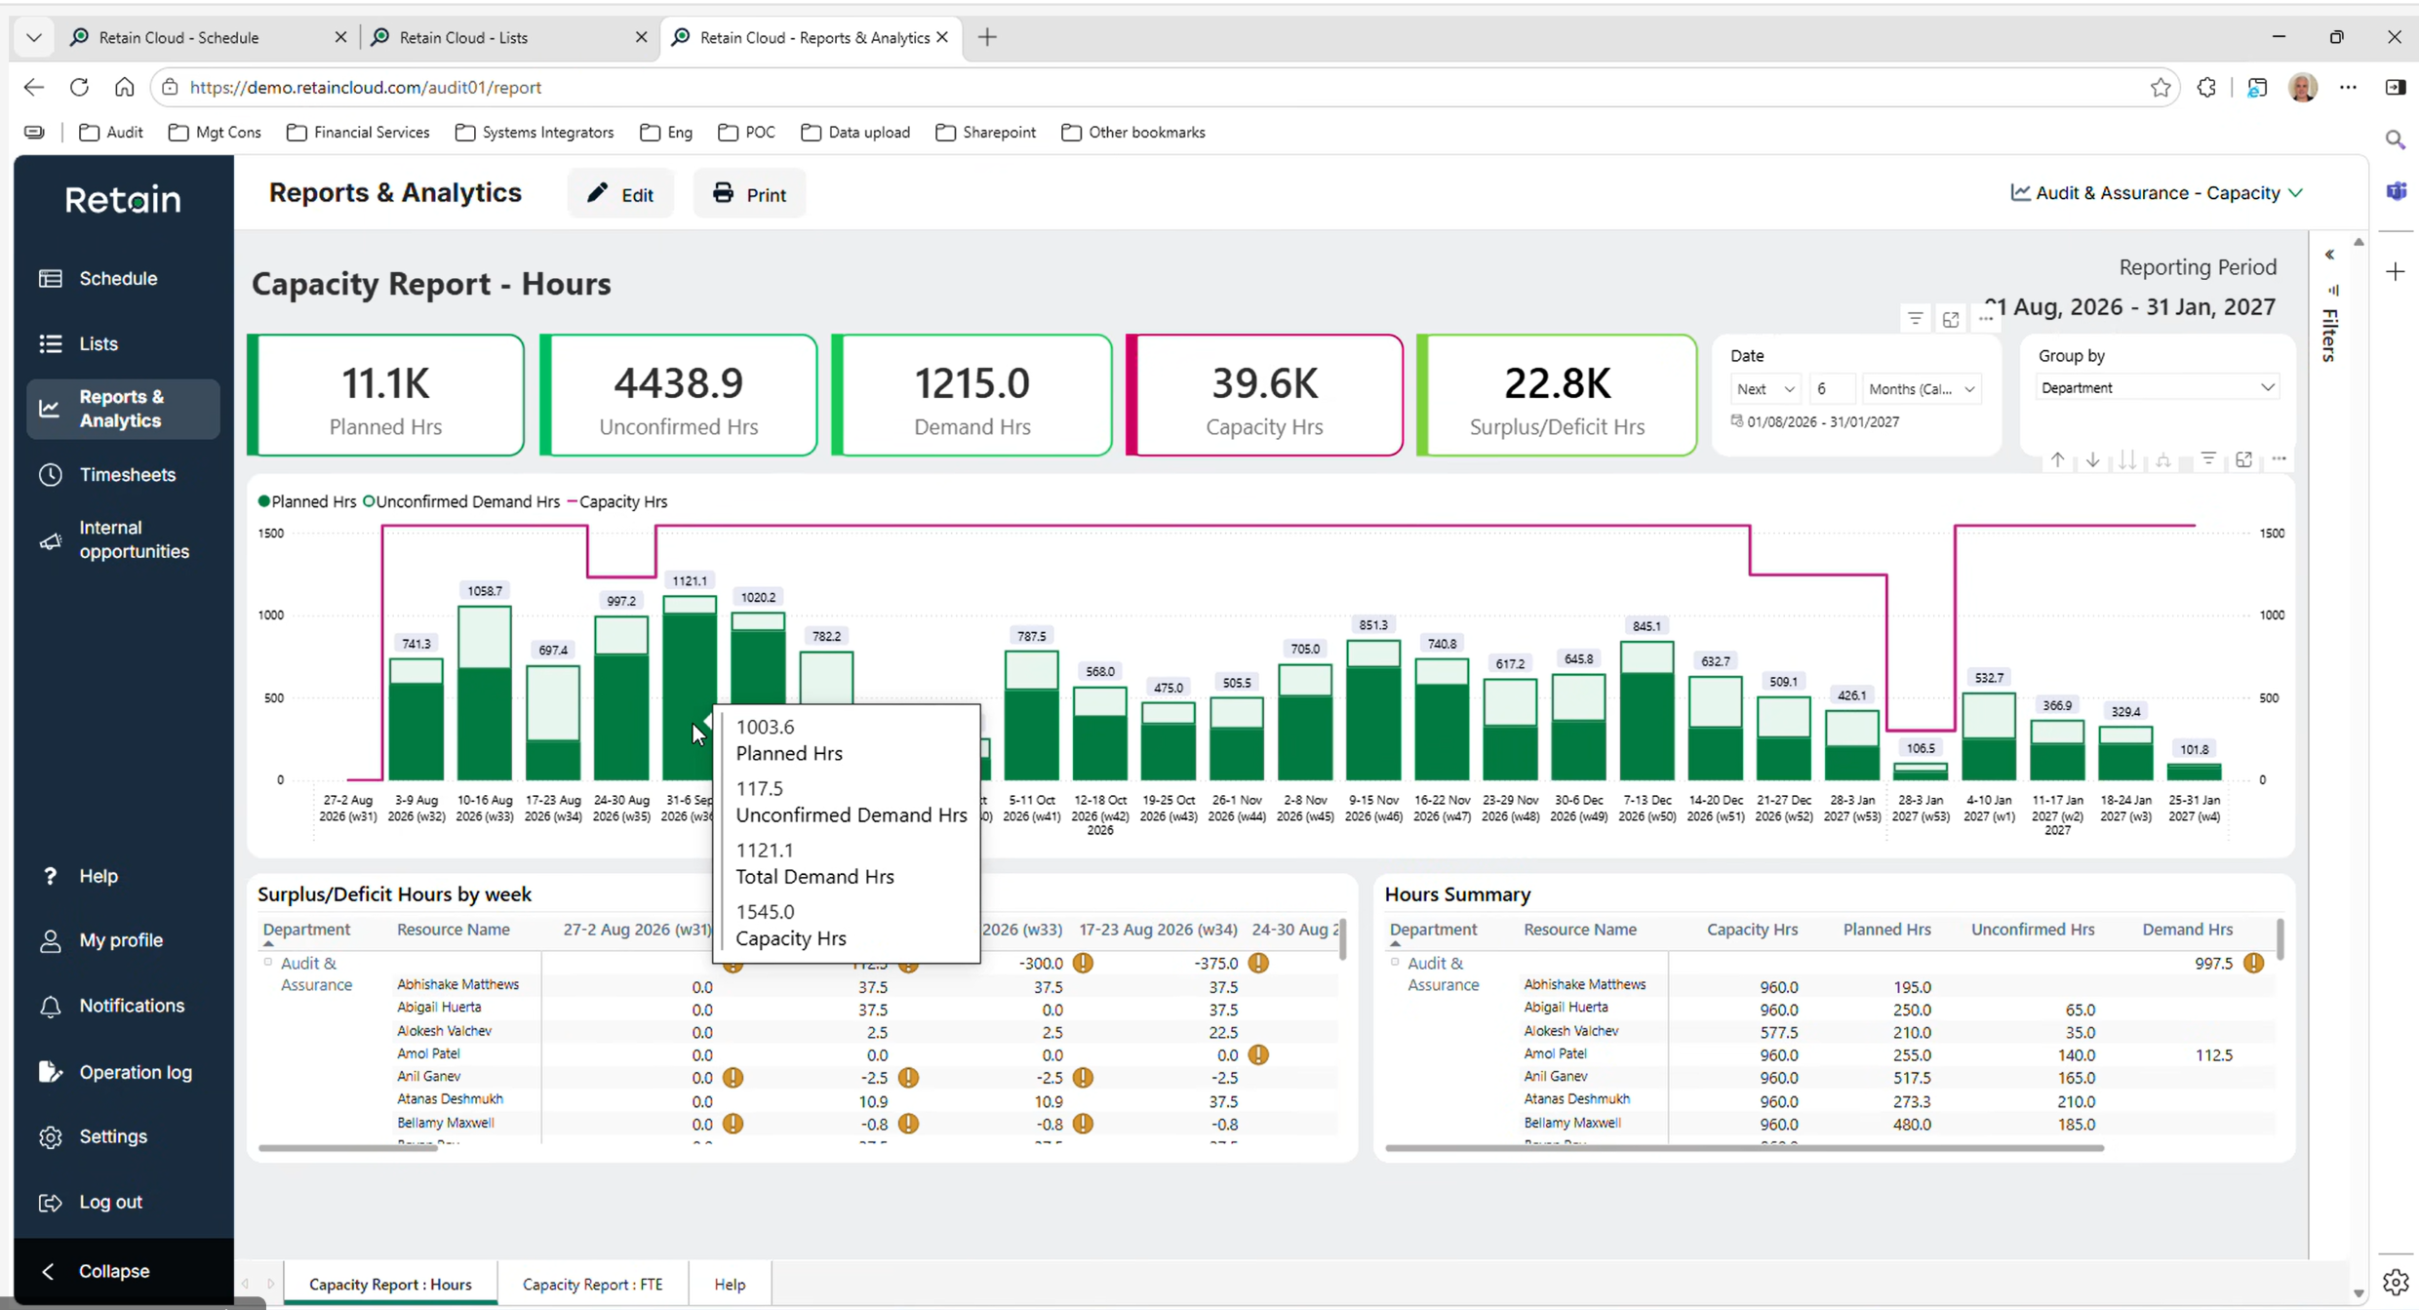
Task: Open the Financial Services bookmarks folder
Action: coord(358,133)
